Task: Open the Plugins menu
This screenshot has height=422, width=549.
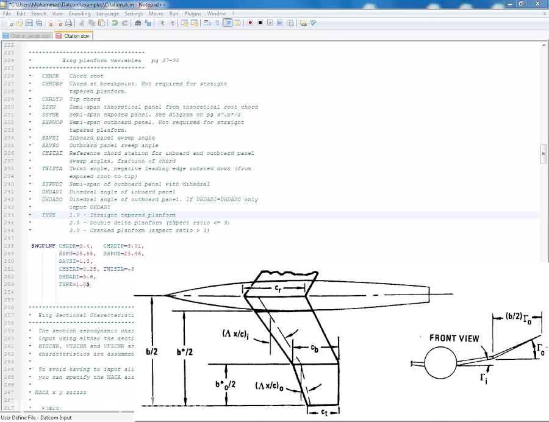Action: point(192,13)
